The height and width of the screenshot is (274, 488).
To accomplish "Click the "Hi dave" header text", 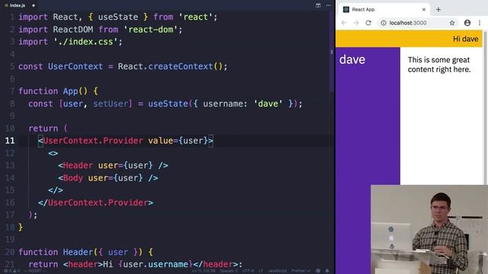I will [466, 39].
